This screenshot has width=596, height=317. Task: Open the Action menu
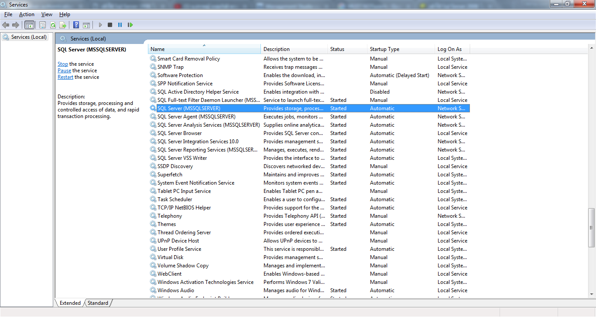[x=27, y=14]
